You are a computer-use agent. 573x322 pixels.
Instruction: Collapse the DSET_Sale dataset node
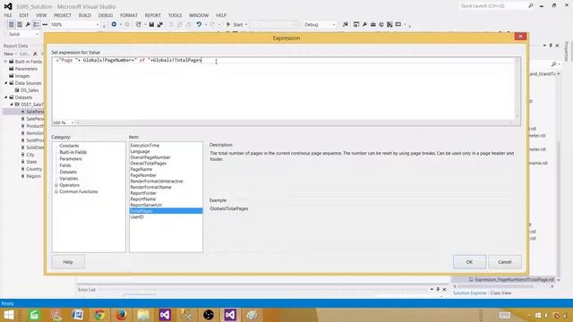click(12, 105)
